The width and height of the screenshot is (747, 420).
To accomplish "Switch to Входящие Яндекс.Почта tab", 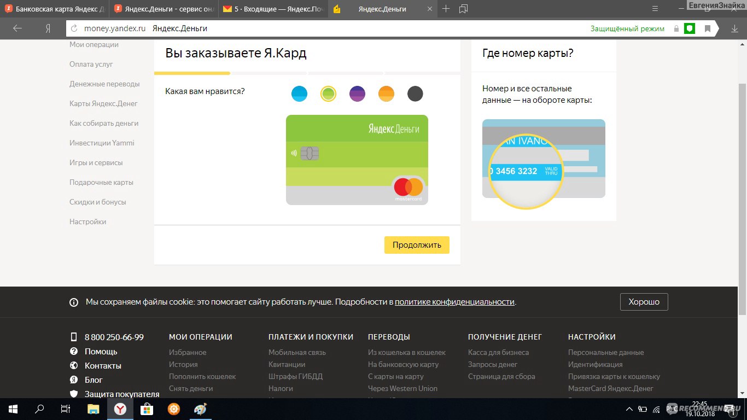I will pos(273,9).
